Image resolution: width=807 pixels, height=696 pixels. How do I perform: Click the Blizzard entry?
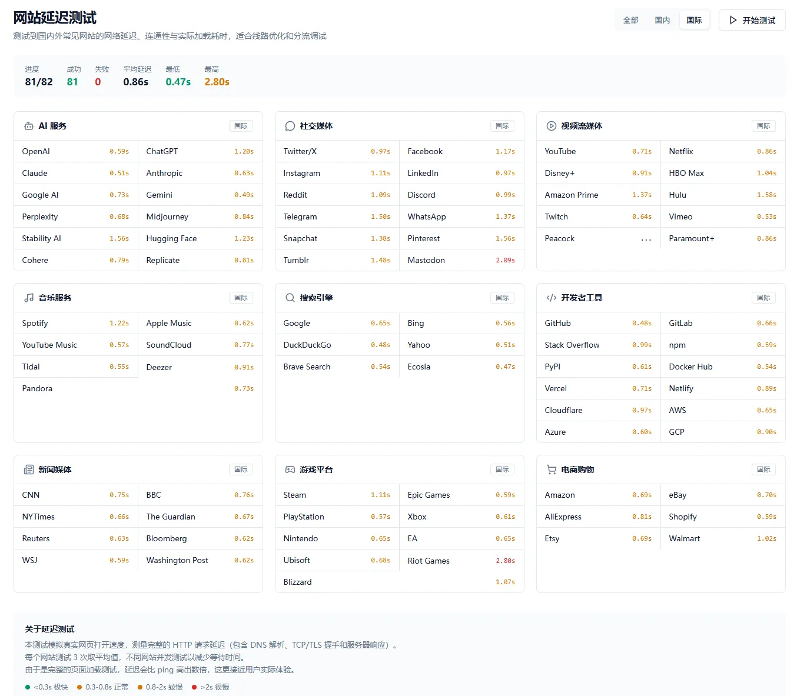(x=400, y=582)
